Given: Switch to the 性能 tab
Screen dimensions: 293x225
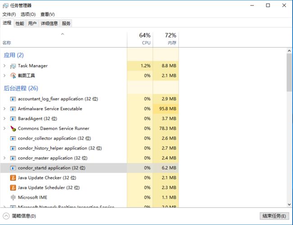Looking at the screenshot, I should [19, 23].
